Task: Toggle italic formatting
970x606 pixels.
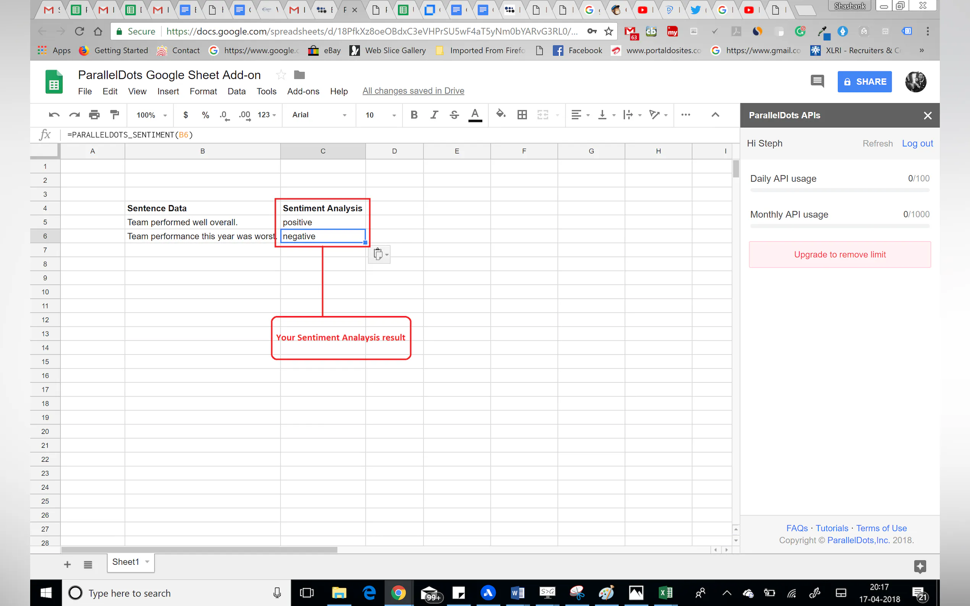Action: coord(434,115)
